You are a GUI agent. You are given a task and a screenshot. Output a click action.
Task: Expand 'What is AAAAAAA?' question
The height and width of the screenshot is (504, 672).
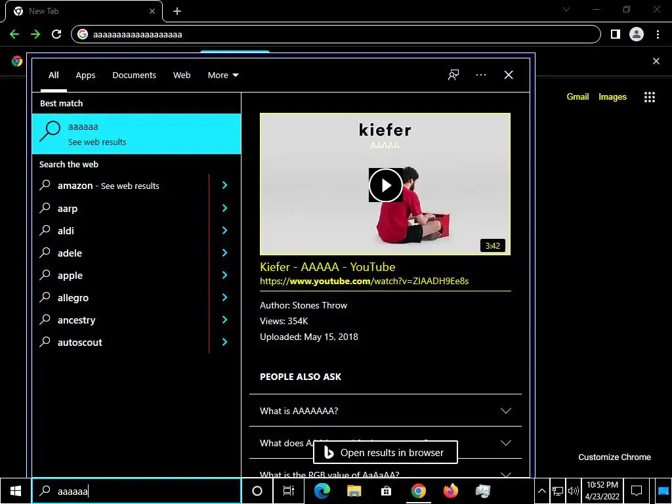click(385, 411)
